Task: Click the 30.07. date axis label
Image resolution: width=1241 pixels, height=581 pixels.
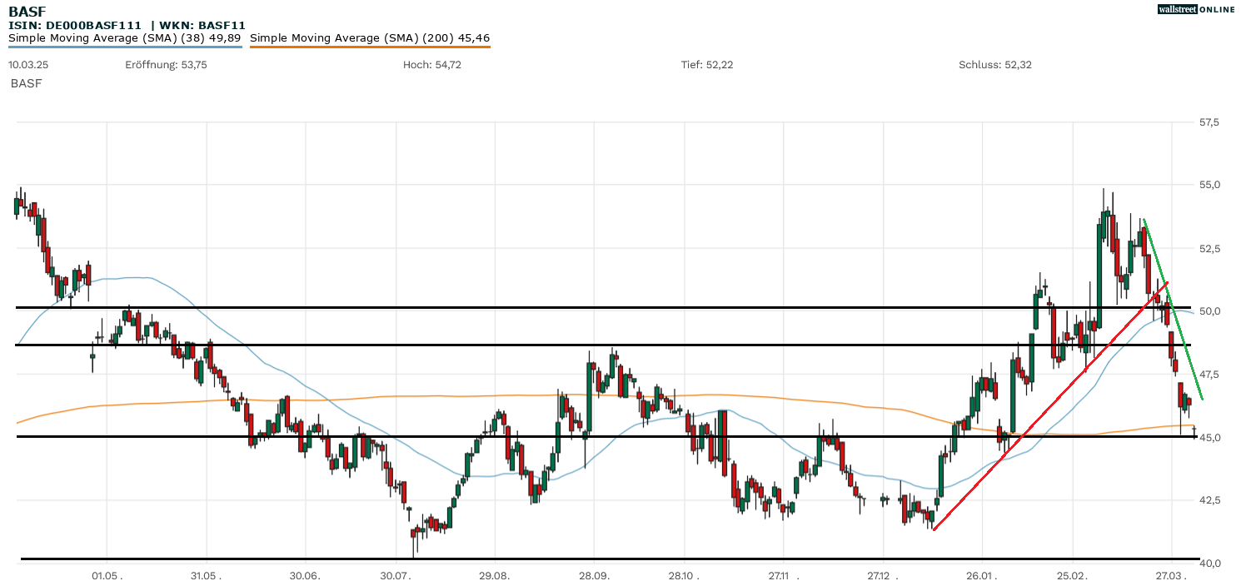Action: (395, 574)
